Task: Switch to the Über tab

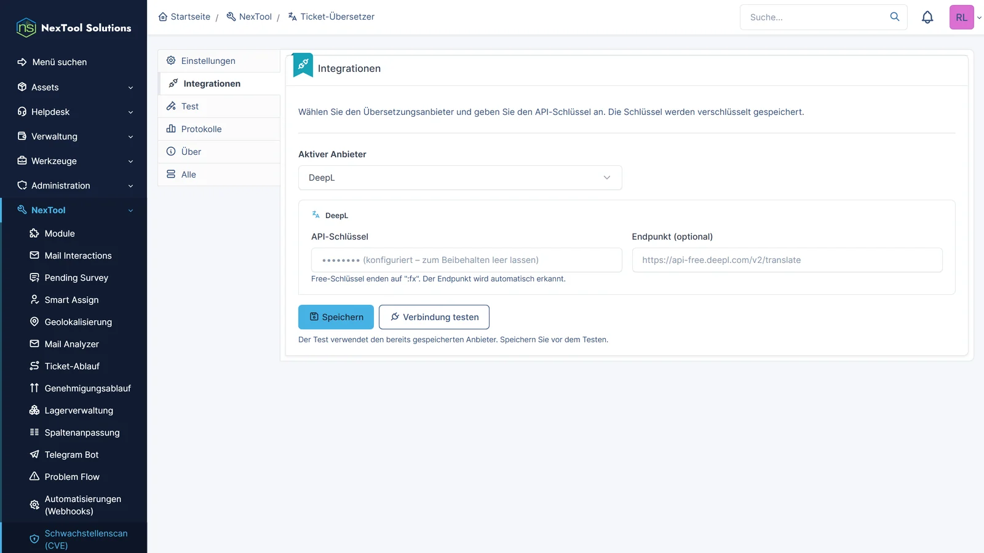Action: click(x=219, y=152)
